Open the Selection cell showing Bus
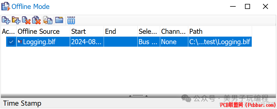The image size is (277, 109). [149, 42]
